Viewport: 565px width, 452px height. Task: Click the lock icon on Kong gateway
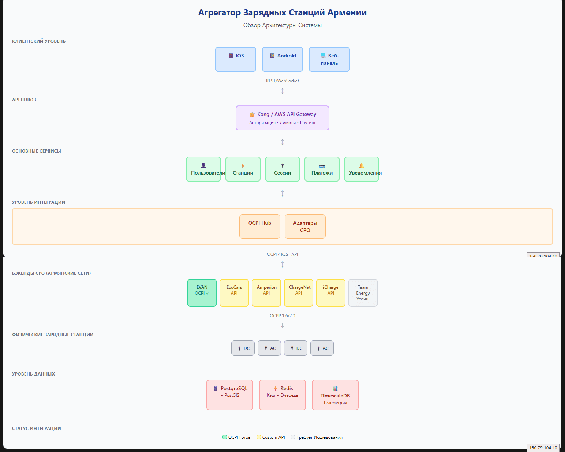252,114
